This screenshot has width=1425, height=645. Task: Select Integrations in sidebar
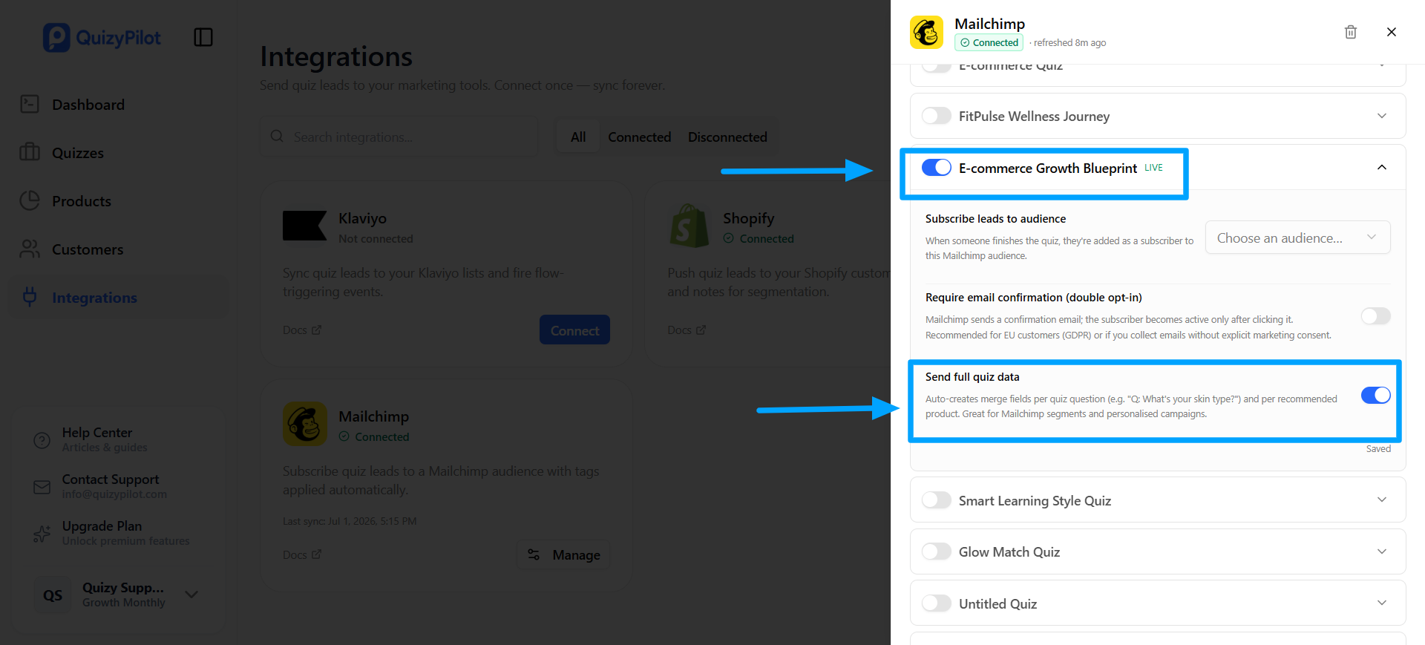click(x=119, y=297)
